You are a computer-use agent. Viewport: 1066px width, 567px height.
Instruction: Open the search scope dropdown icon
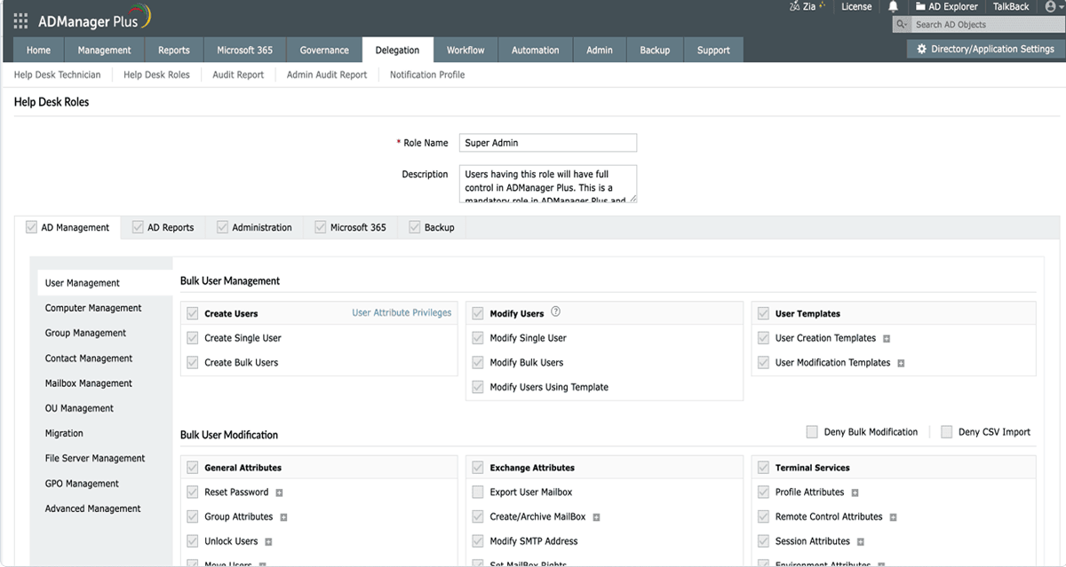[903, 25]
